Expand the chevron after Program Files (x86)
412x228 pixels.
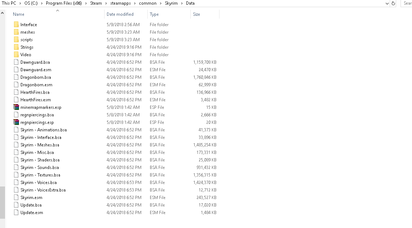coord(86,4)
